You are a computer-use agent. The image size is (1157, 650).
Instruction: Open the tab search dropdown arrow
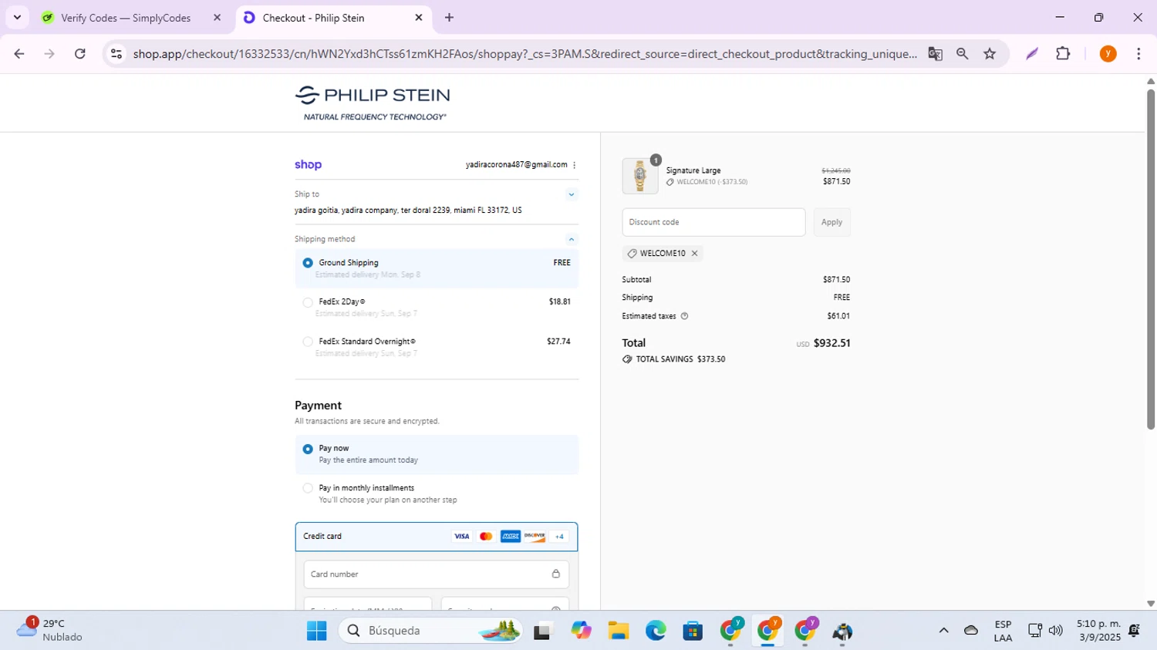17,18
